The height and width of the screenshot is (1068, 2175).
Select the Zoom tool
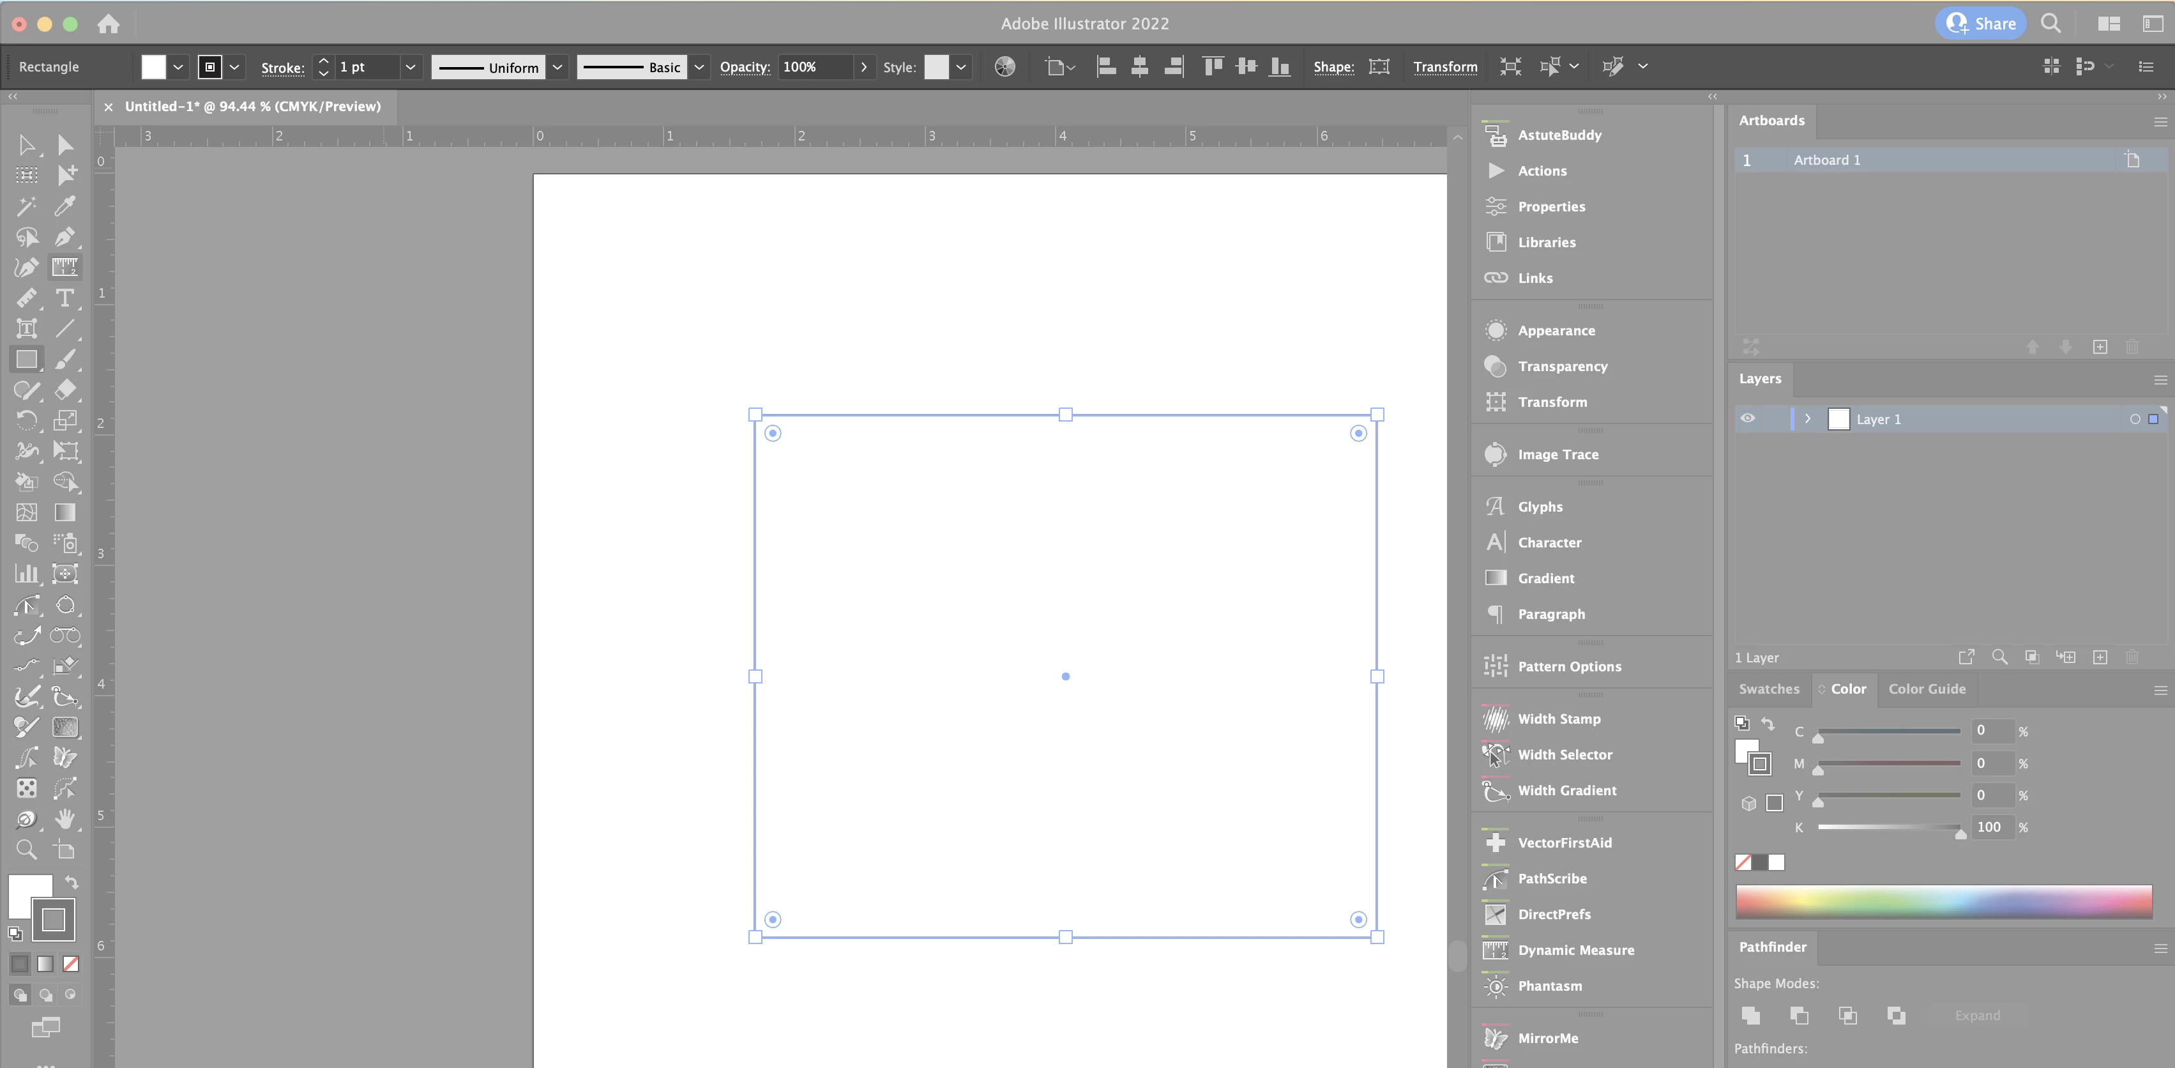26,850
